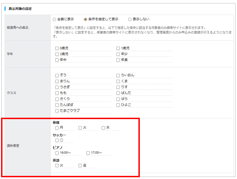Tick the 1歳児 checkbox
237x179 pixels.
point(118,48)
